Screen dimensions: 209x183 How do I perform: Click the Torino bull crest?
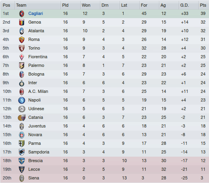[22, 48]
